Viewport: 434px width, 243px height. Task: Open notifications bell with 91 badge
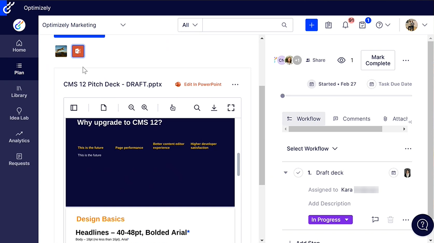click(346, 25)
